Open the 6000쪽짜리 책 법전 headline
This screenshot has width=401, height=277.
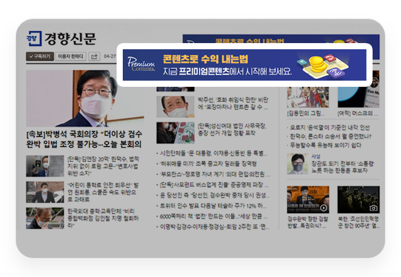[x=212, y=217]
